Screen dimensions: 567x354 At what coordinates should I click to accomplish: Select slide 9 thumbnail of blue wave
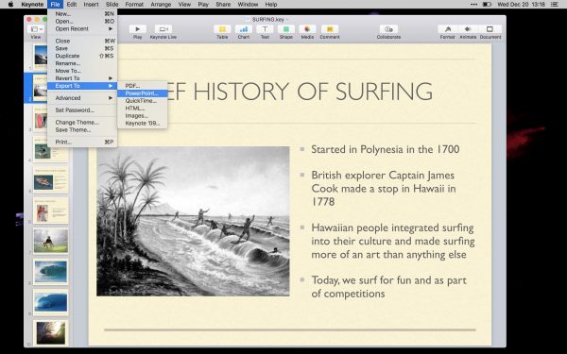click(51, 302)
